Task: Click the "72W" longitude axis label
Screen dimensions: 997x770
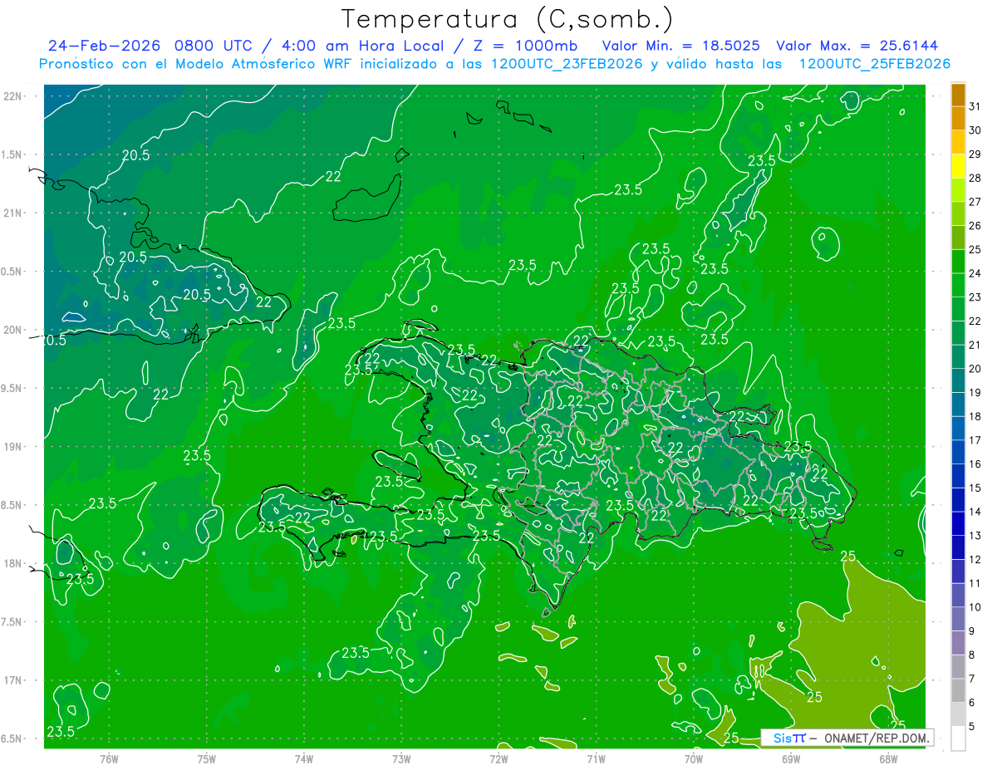Action: [498, 758]
